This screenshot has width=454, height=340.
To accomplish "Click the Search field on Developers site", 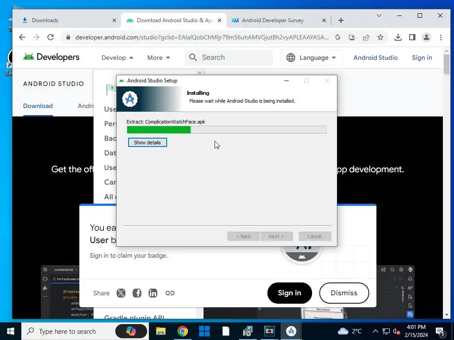I will point(229,58).
